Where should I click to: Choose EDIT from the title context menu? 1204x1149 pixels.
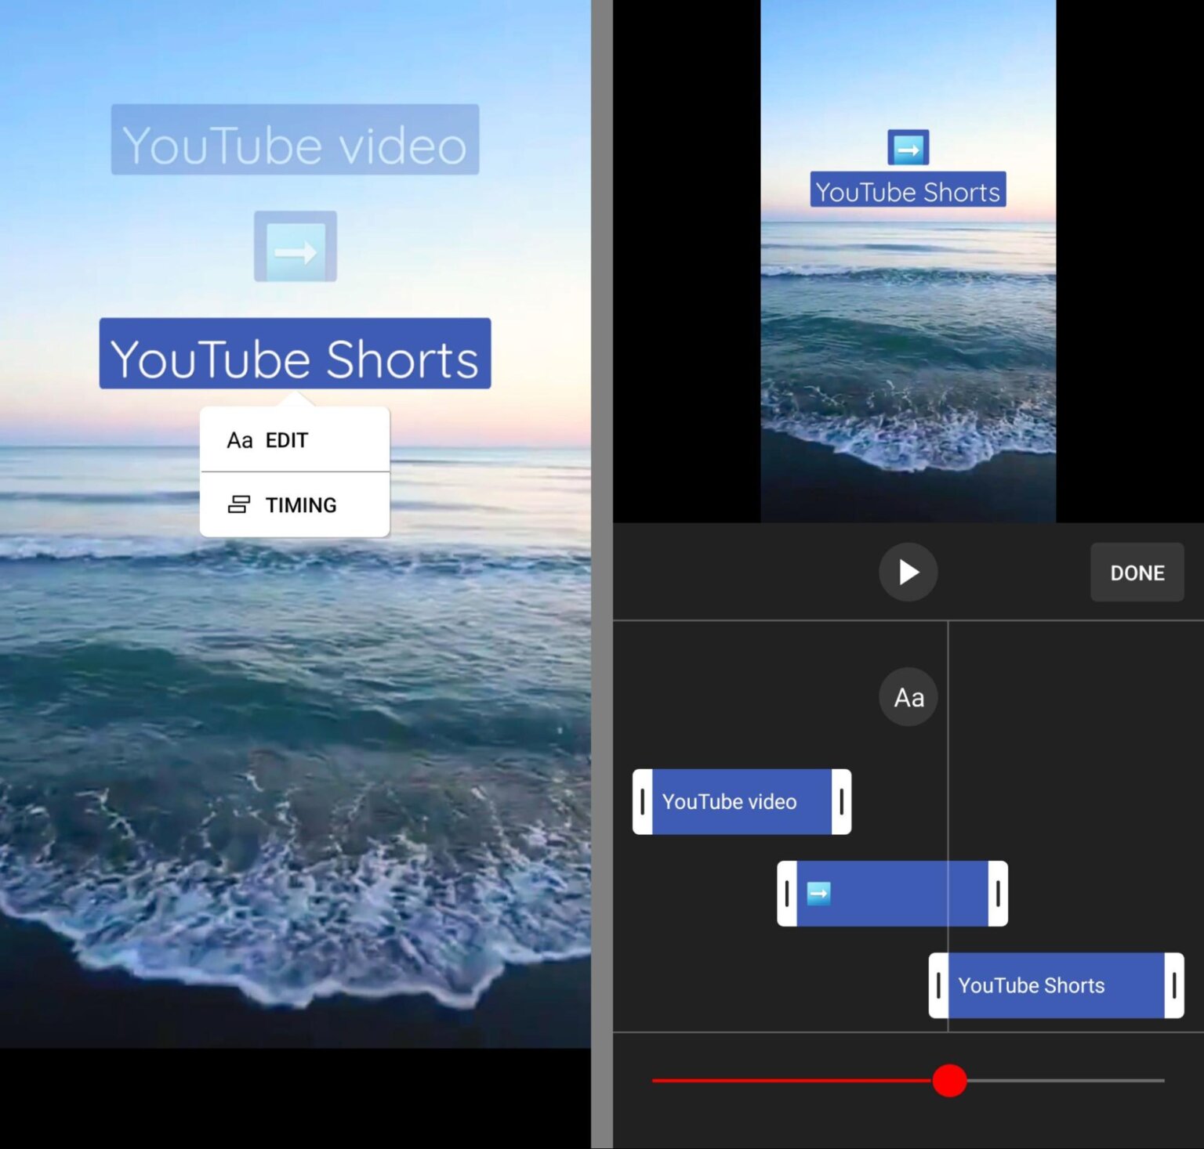pos(286,440)
